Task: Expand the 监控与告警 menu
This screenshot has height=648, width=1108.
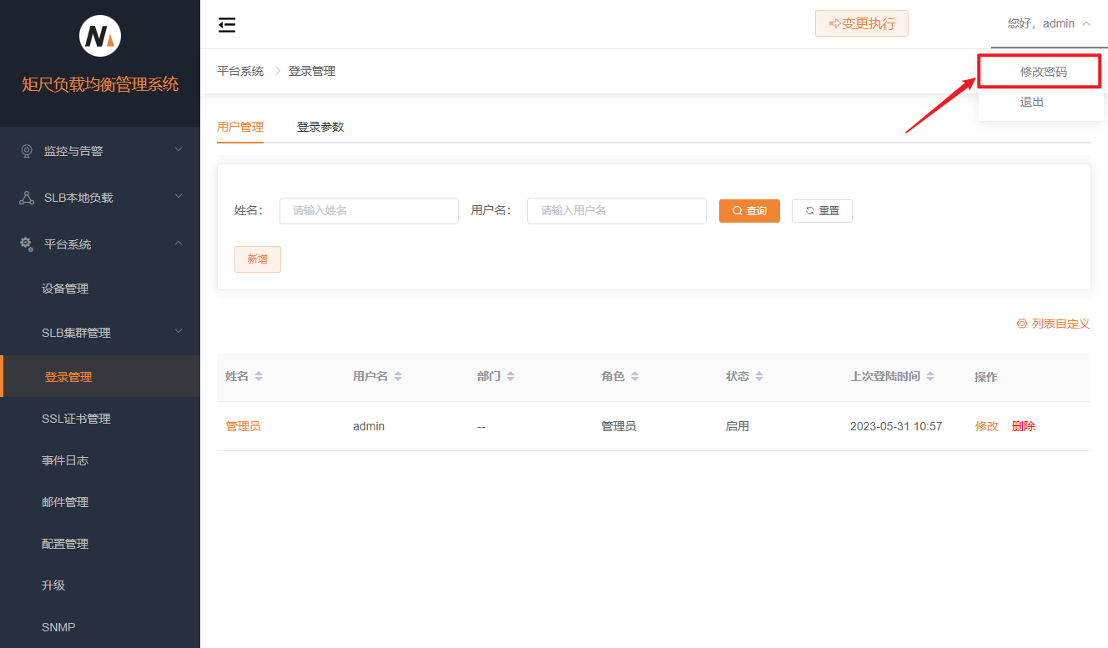Action: [x=100, y=151]
